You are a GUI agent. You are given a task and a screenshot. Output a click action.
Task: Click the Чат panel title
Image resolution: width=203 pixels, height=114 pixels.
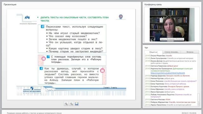(x=146, y=48)
